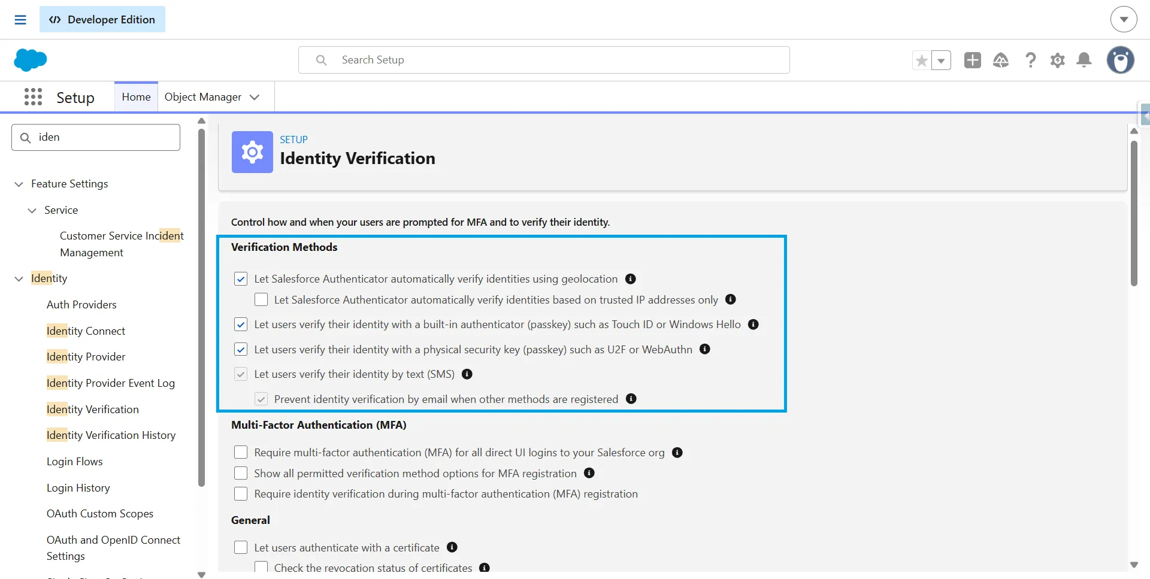Show info for permitted verification methods option
1150x579 pixels.
589,473
